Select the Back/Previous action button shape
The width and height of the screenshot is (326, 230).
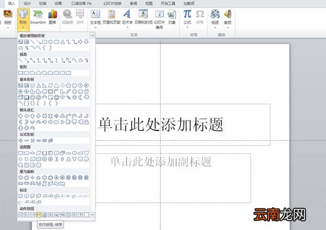pos(21,215)
